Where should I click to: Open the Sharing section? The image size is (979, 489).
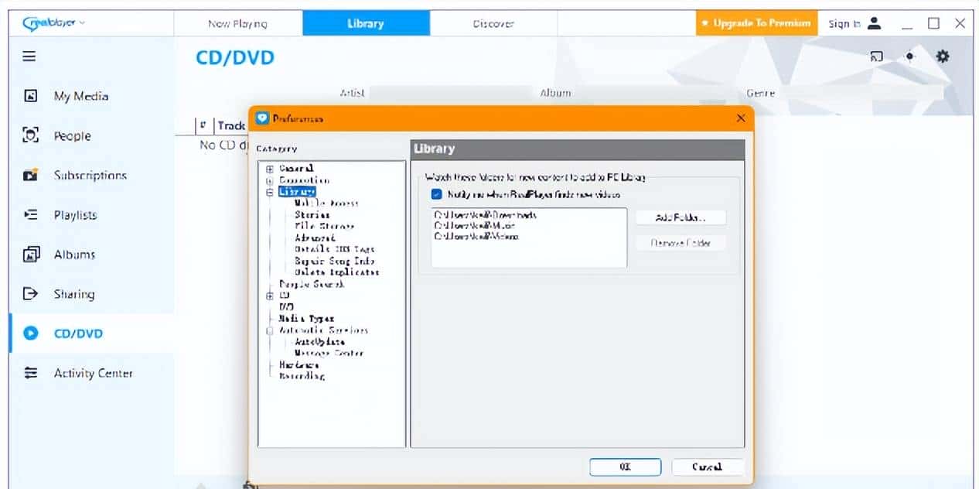pos(73,293)
